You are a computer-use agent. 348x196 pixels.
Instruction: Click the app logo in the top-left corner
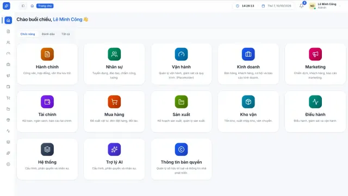(x=6, y=6)
